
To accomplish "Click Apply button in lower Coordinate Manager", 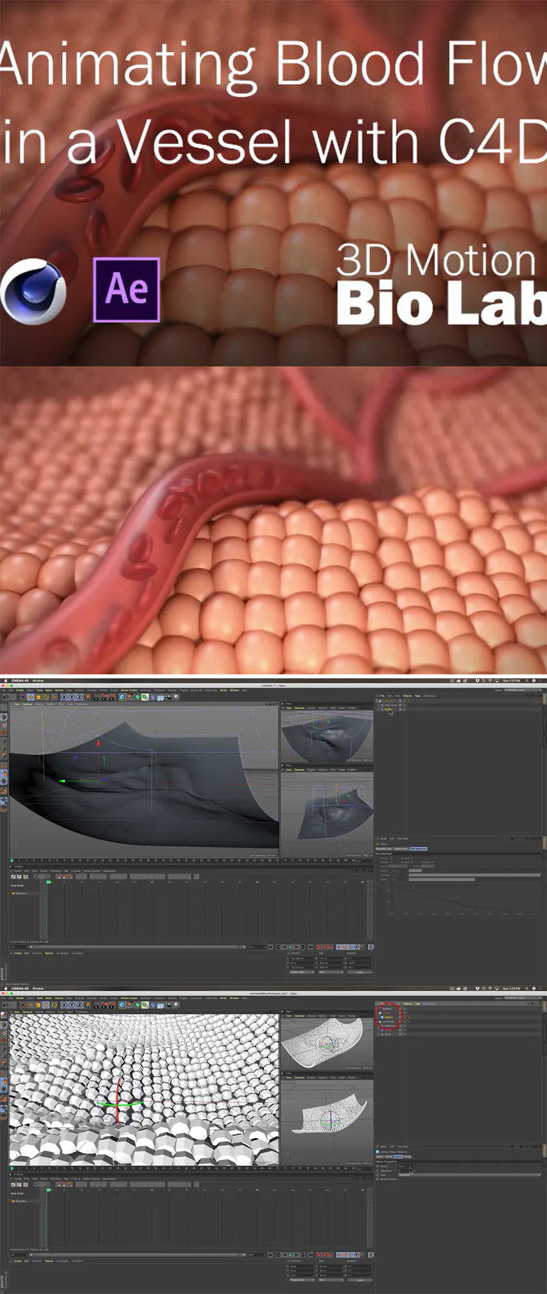I will point(360,1280).
